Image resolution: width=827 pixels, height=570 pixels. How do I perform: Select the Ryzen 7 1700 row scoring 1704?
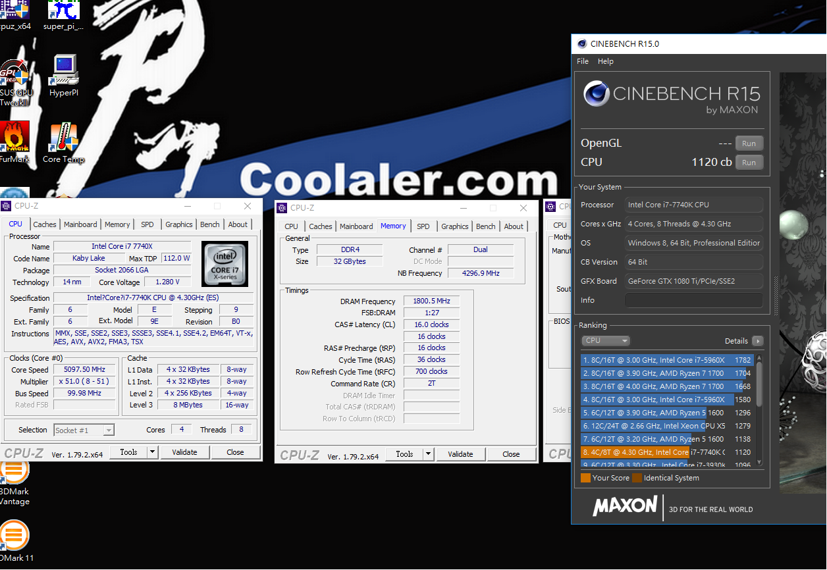(x=666, y=373)
